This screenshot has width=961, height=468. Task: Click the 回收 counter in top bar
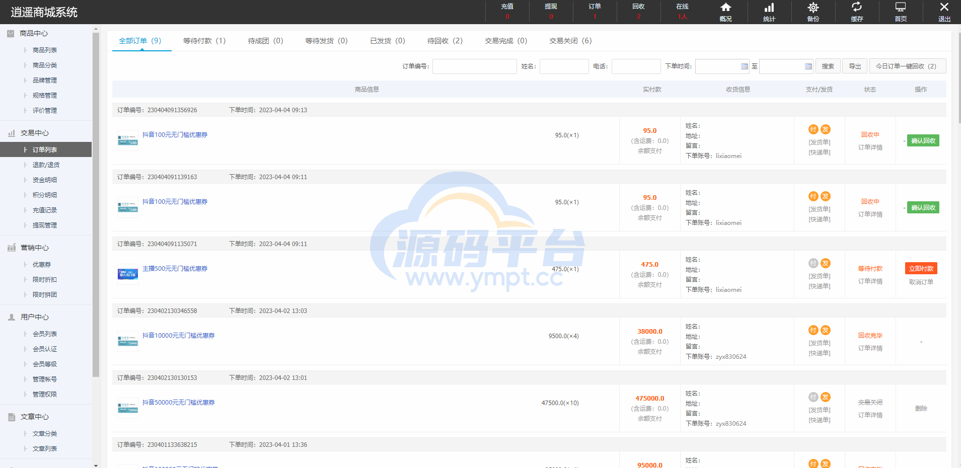click(x=639, y=11)
